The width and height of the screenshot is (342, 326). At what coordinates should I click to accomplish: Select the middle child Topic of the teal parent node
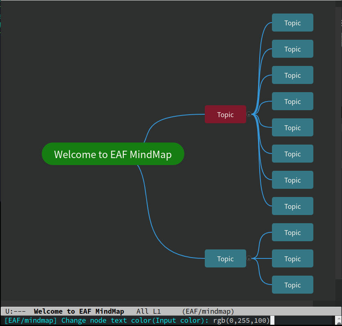[x=292, y=258]
